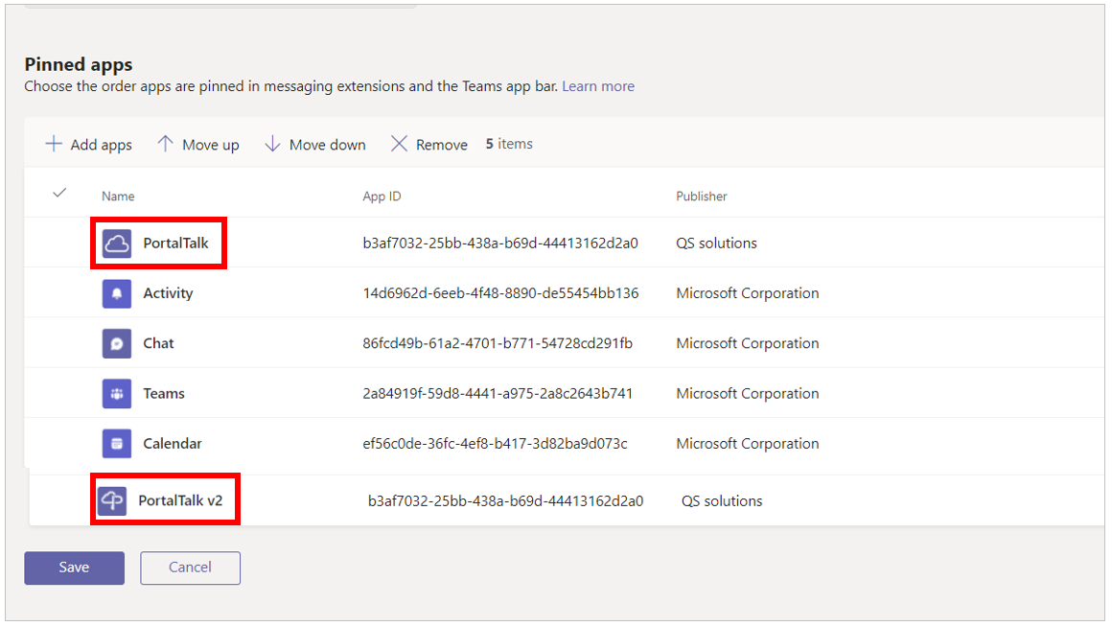This screenshot has width=1112, height=626.
Task: Click the Remove label
Action: click(x=441, y=145)
